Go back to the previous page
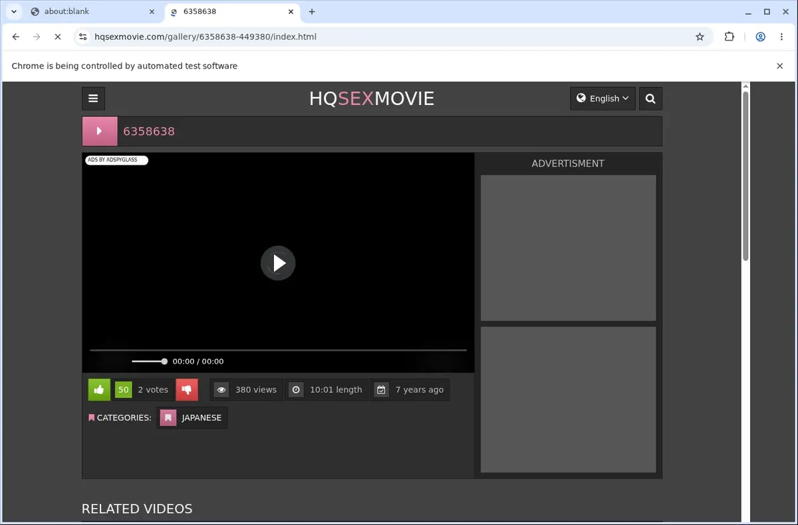The height and width of the screenshot is (525, 798). pyautogui.click(x=16, y=37)
